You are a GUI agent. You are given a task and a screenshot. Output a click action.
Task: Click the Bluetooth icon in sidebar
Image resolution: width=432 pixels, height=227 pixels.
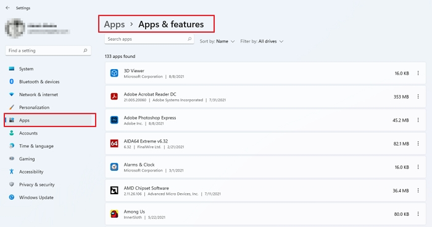click(12, 81)
